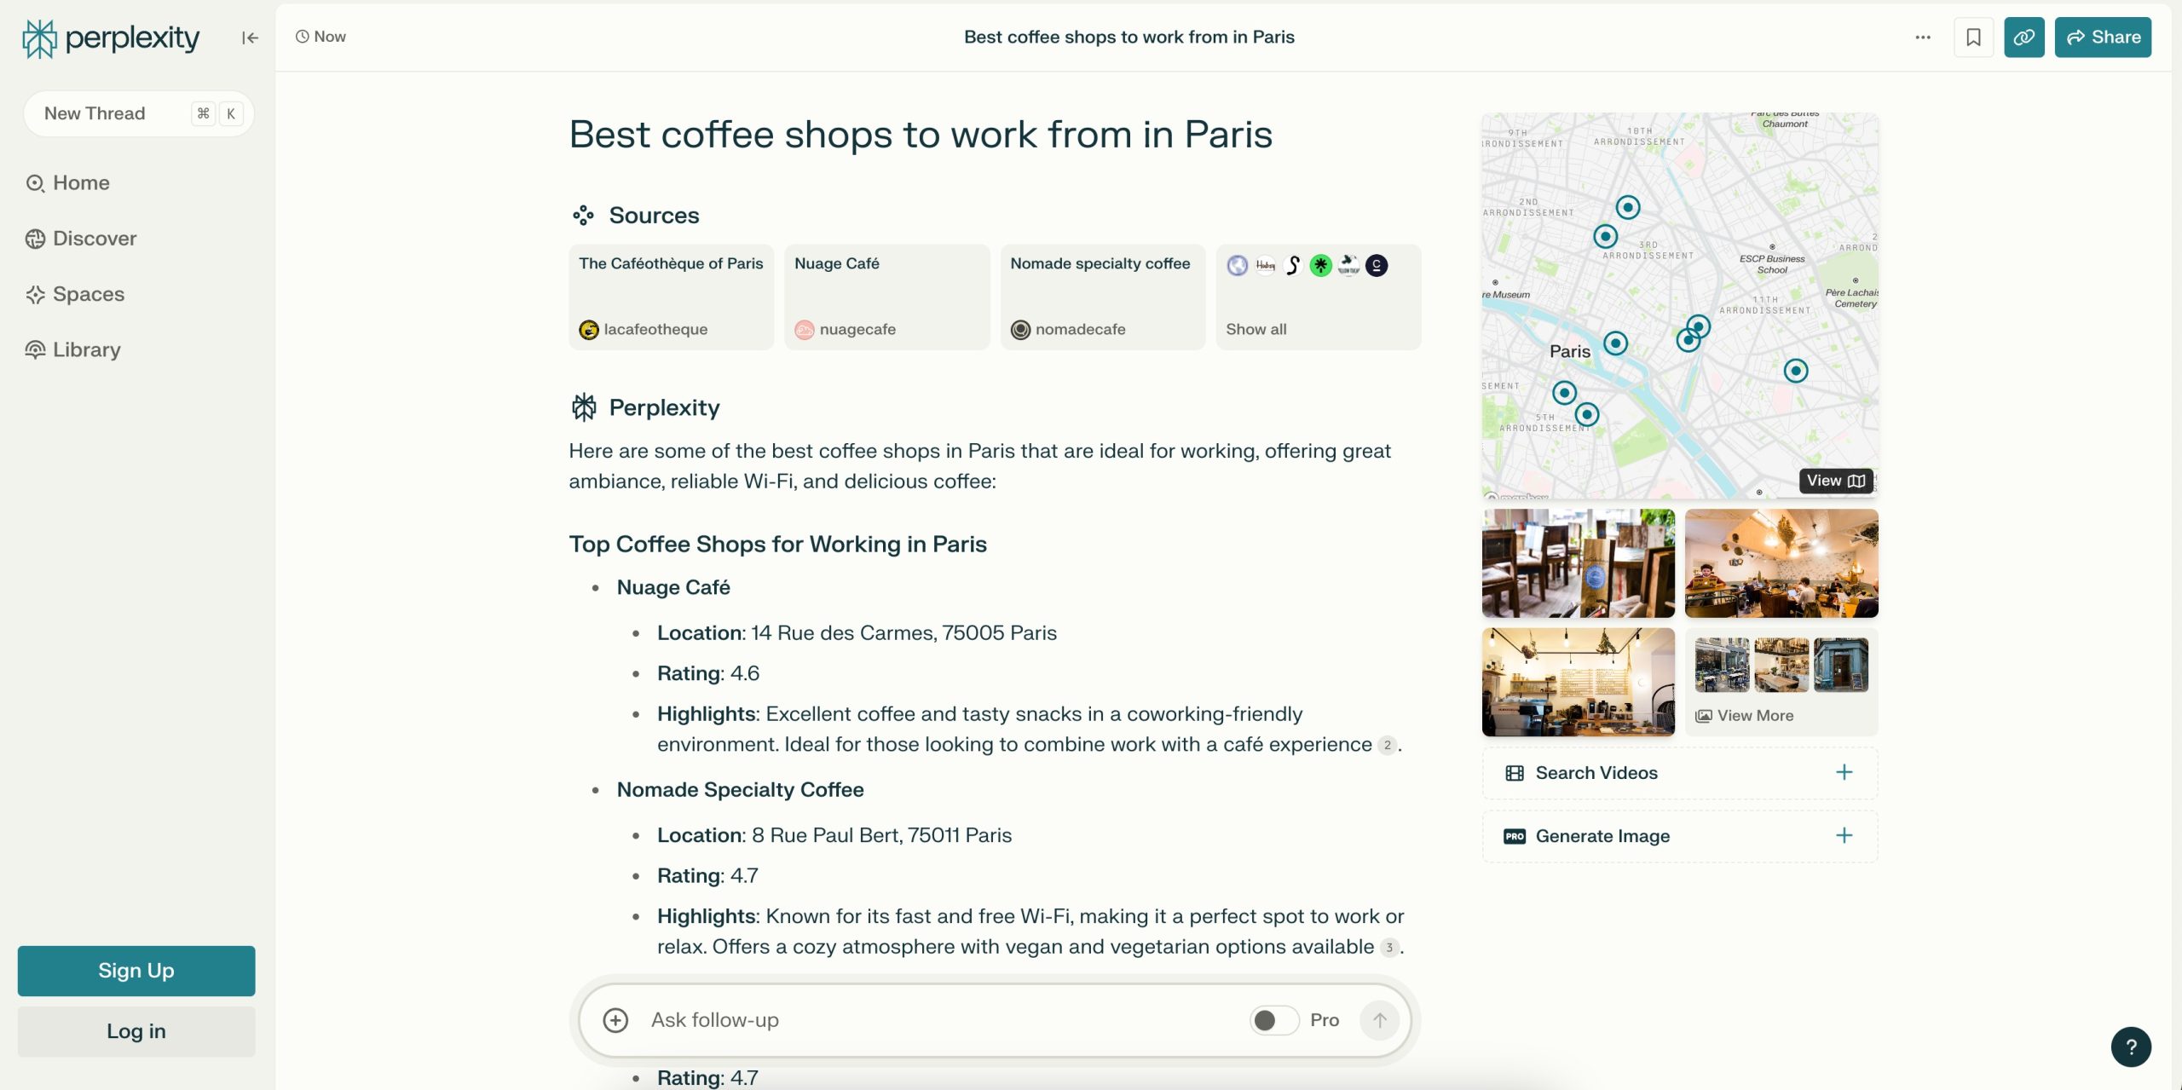Click the plus attach icon in follow-up box

pyautogui.click(x=615, y=1020)
